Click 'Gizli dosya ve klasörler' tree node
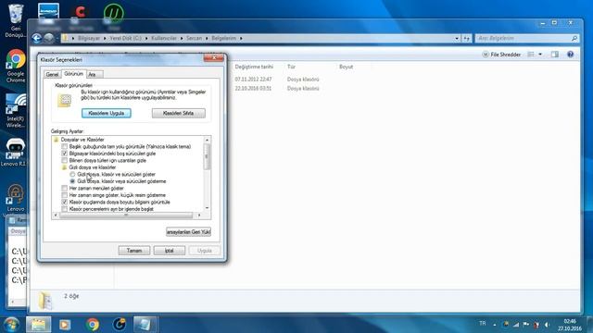The height and width of the screenshot is (333, 593). [x=93, y=167]
